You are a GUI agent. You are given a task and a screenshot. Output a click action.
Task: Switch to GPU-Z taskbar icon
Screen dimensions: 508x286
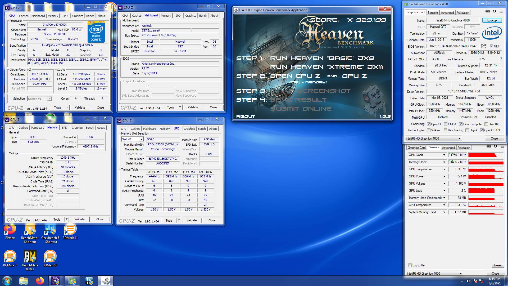pos(72,281)
